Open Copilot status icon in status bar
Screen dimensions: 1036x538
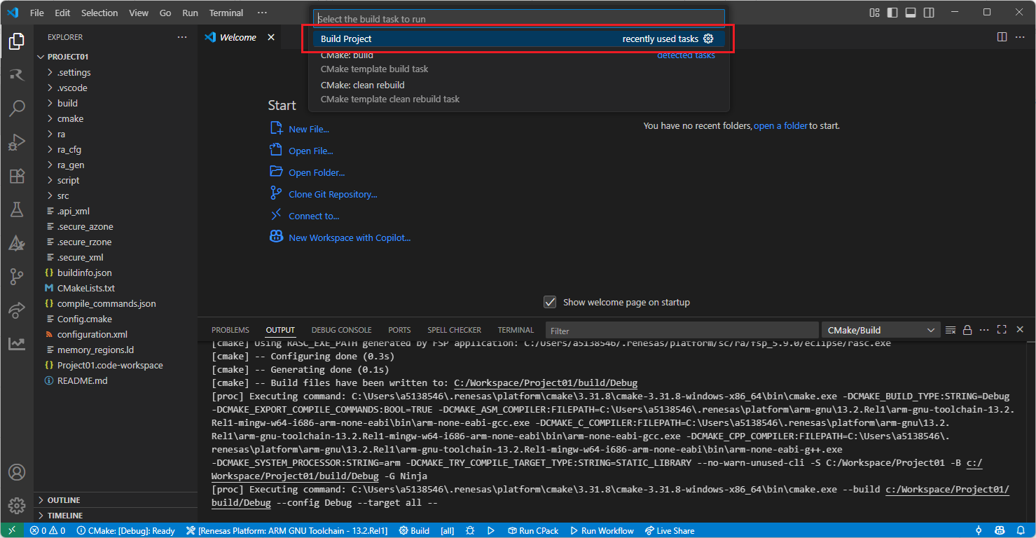[x=1000, y=530]
